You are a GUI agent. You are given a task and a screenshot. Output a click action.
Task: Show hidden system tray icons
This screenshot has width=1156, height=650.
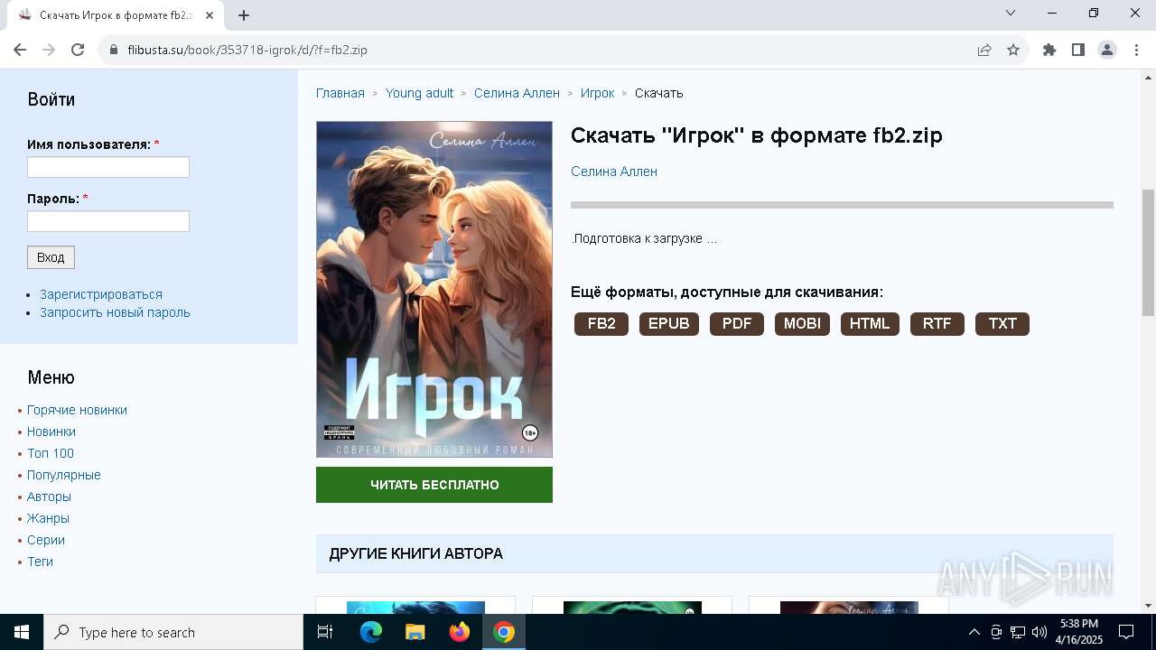pos(974,632)
